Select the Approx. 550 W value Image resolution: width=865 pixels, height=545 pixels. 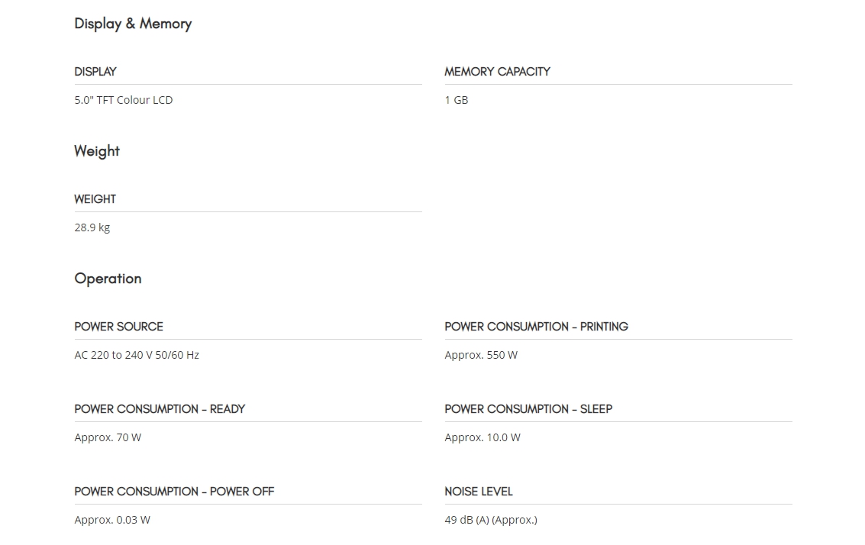pyautogui.click(x=481, y=355)
